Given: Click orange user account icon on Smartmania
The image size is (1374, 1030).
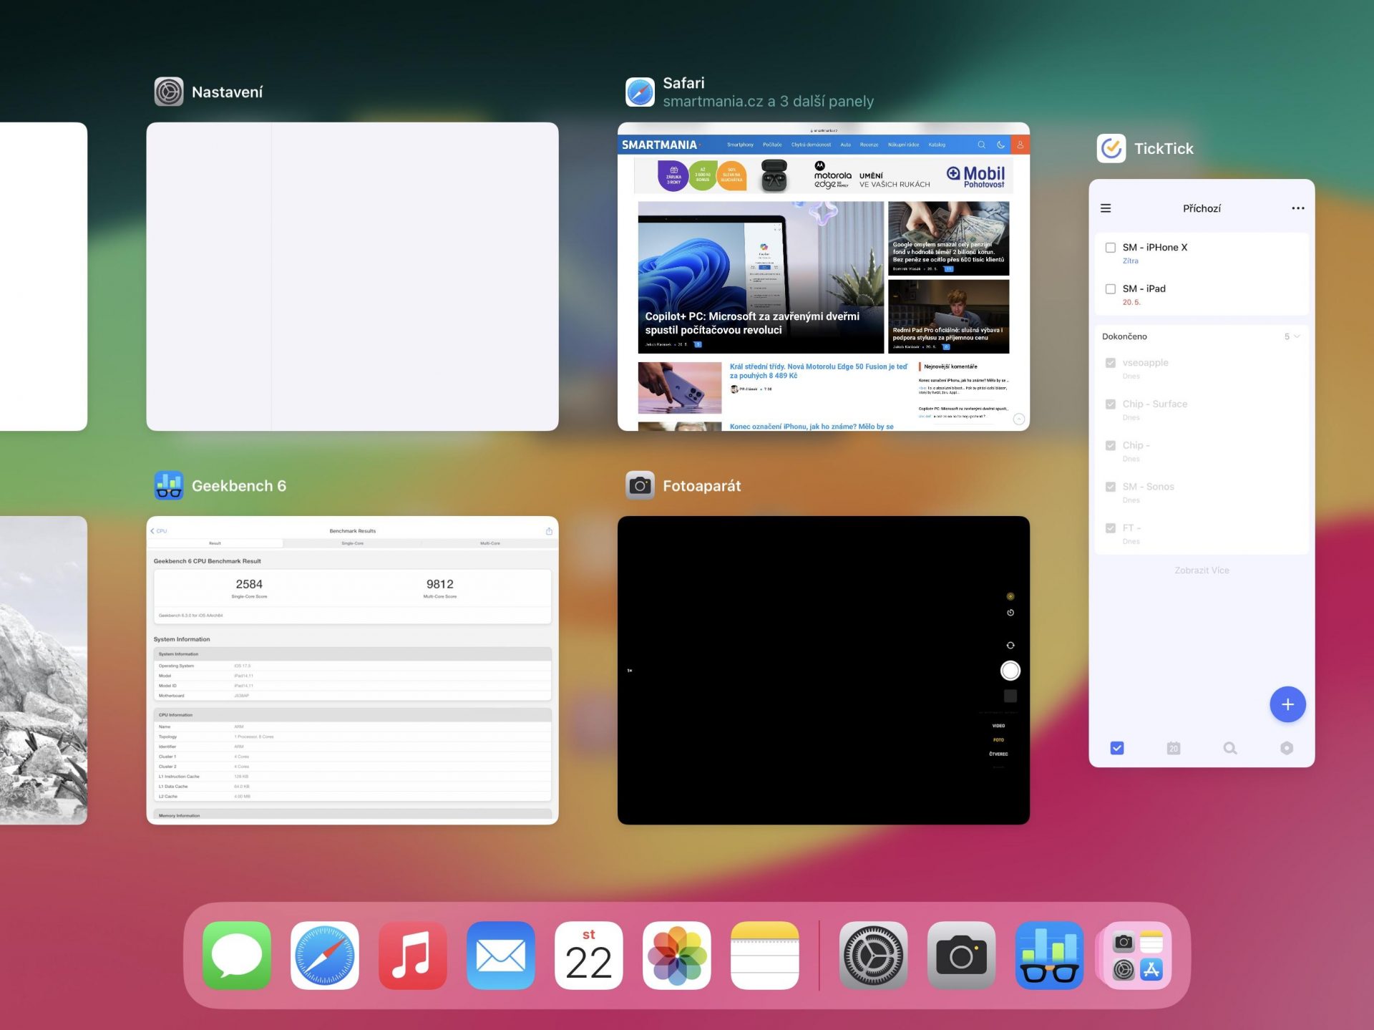Looking at the screenshot, I should click(1020, 145).
